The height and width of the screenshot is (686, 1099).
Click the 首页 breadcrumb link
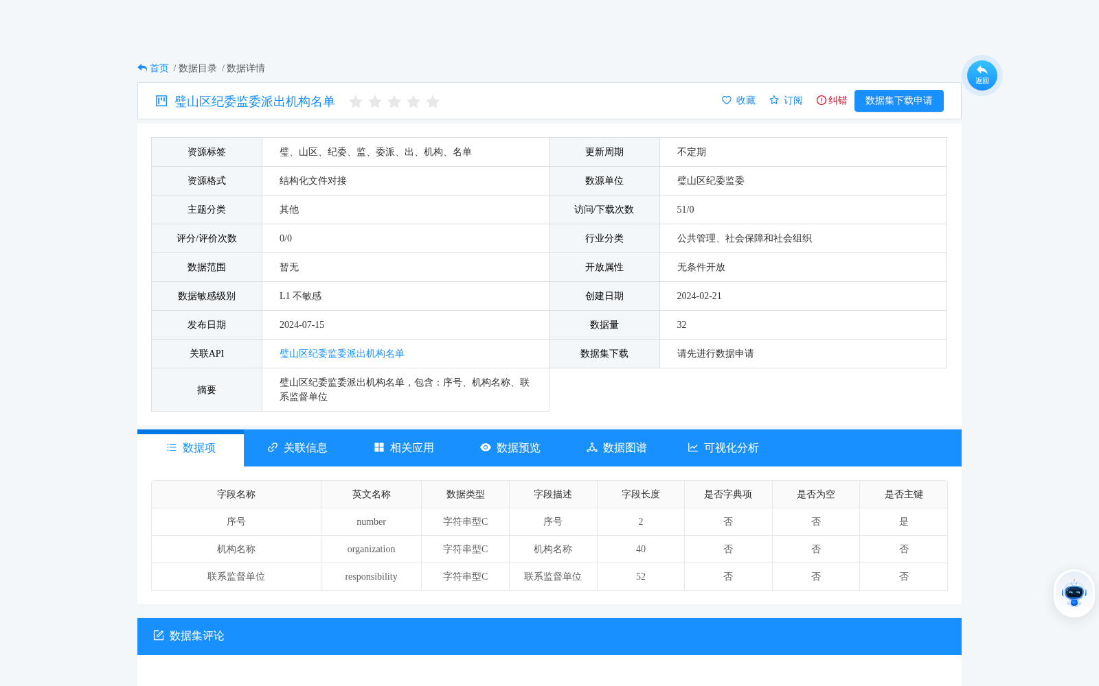click(x=159, y=68)
